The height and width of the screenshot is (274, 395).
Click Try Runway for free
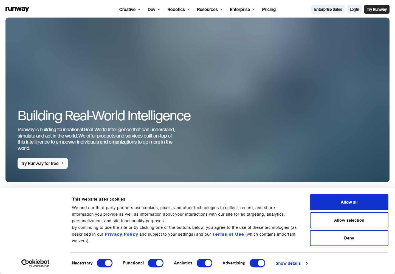[43, 163]
